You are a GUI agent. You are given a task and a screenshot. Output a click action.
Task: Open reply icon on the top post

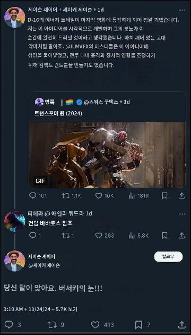32,196
